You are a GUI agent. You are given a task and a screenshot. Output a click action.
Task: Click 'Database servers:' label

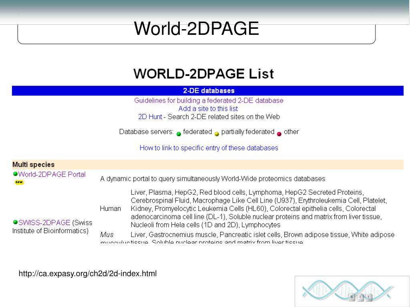click(x=146, y=132)
